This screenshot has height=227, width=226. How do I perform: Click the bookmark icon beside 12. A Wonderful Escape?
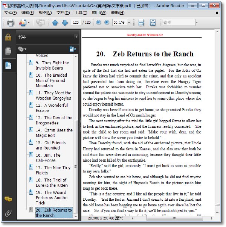click(x=31, y=105)
